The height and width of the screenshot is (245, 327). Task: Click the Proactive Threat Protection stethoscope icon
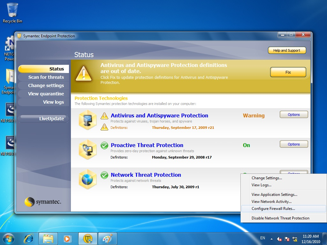pos(87,150)
